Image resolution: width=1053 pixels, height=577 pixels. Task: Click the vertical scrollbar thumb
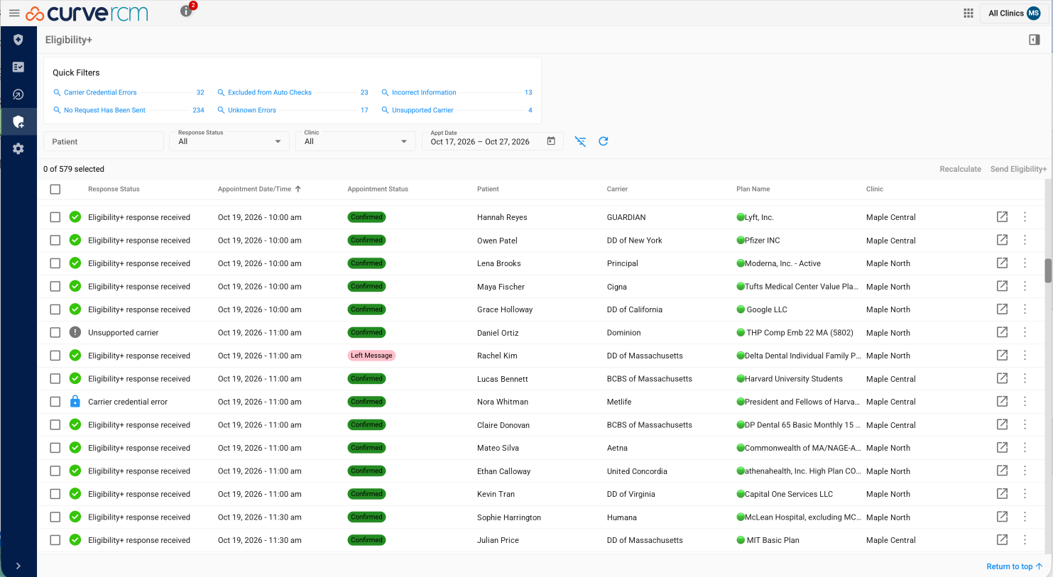point(1047,270)
